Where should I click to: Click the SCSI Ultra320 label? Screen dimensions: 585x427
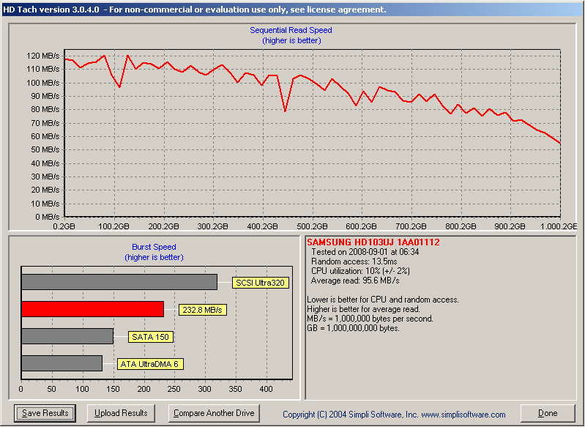tap(261, 283)
